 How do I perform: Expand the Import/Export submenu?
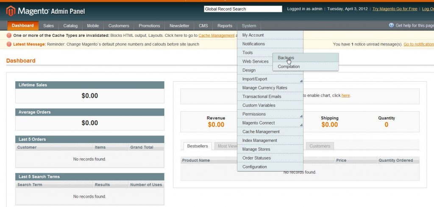tap(270, 79)
